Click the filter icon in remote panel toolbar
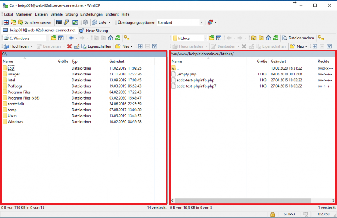 coord(219,38)
